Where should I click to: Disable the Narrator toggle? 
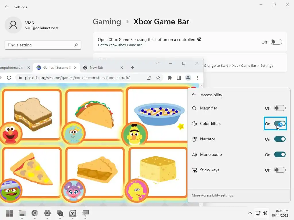(280, 139)
